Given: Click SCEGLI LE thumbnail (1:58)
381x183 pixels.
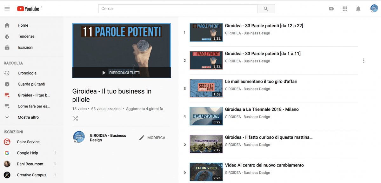Looking at the screenshot, I should [x=206, y=88].
